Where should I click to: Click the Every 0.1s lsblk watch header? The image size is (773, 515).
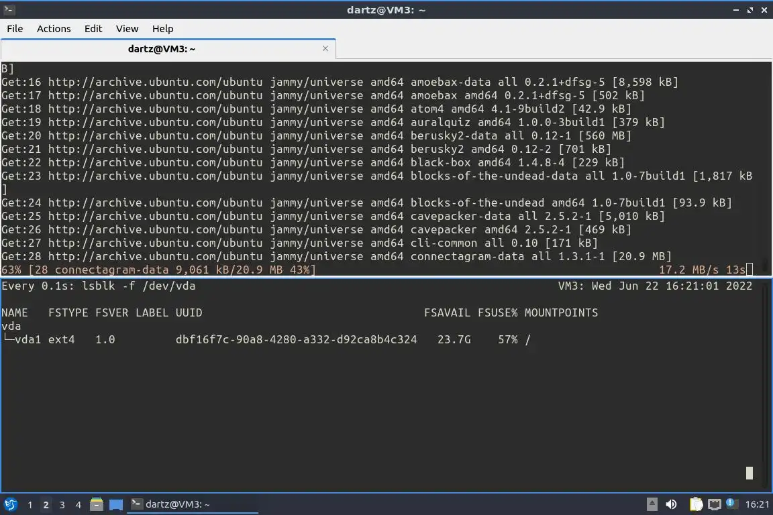click(x=98, y=286)
